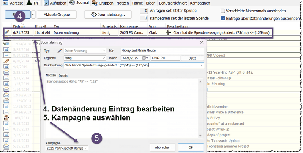303x153 pixels.
Task: Open the TNT tab
Action: [x=34, y=3]
